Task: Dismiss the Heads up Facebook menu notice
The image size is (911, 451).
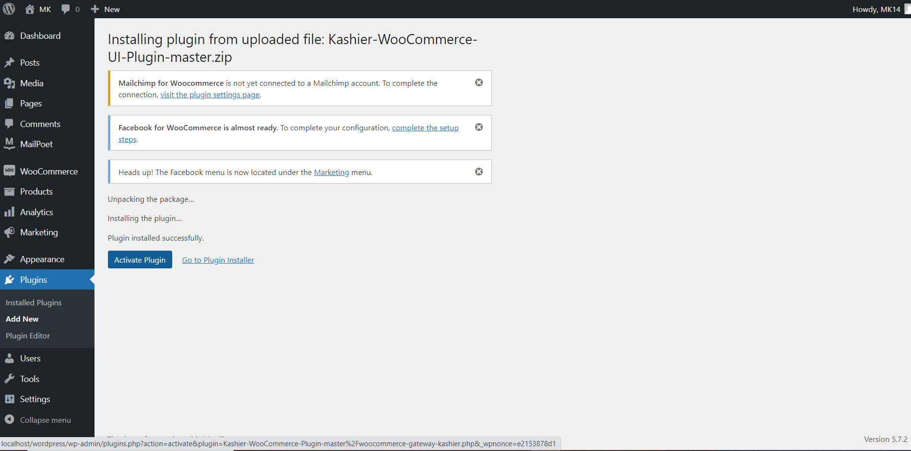Action: (479, 172)
